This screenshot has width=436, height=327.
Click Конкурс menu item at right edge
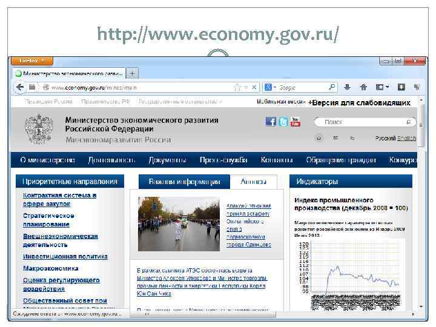point(403,160)
